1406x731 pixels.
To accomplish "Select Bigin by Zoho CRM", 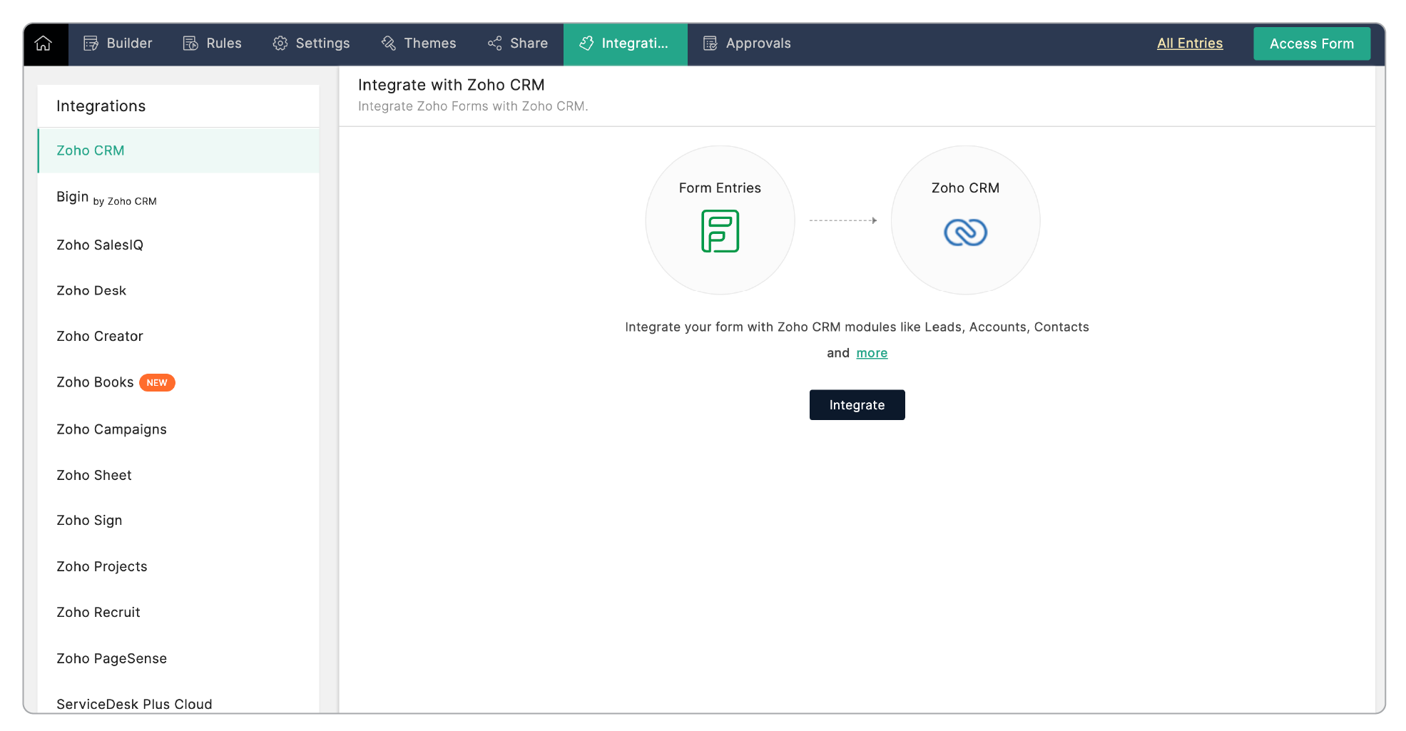I will [178, 198].
